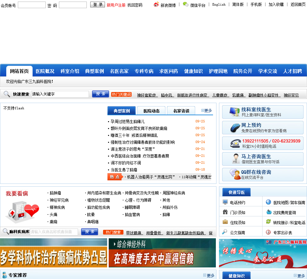Viewport: 307px width, 279px height.
Task: Click the mouse icon for 网上预约
Action: (235, 128)
